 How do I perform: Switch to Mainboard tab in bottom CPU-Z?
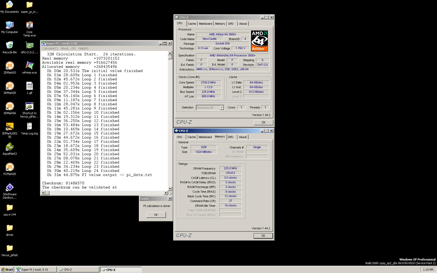click(205, 137)
